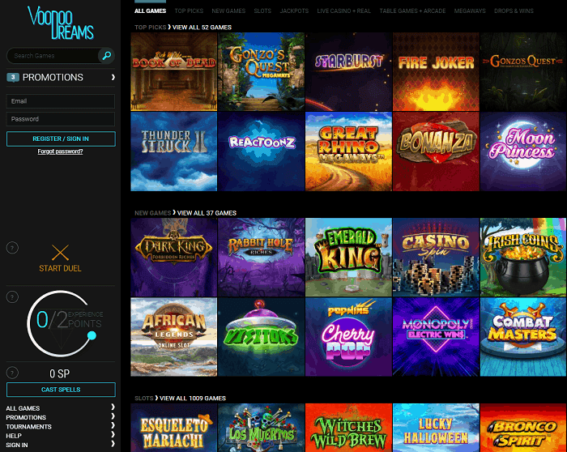Screen dimensions: 567x452
Task: Open Thunderstruck II game tile
Action: 174,151
